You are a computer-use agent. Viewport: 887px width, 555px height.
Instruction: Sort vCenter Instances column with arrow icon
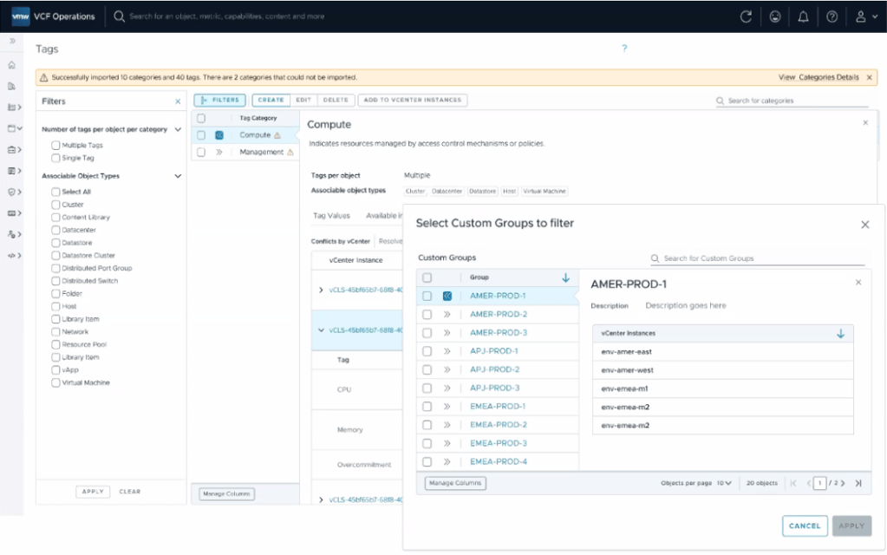(839, 333)
